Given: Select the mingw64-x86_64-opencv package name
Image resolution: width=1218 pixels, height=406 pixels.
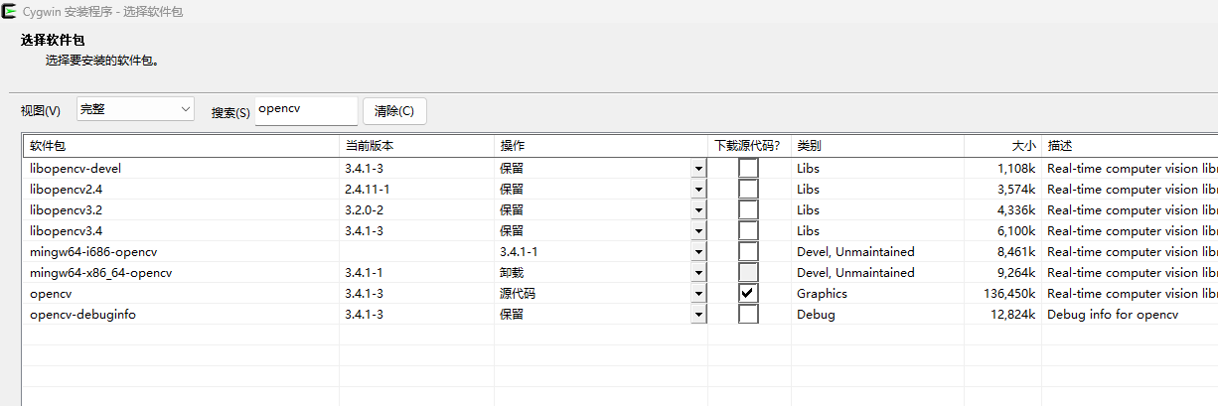Looking at the screenshot, I should 101,273.
